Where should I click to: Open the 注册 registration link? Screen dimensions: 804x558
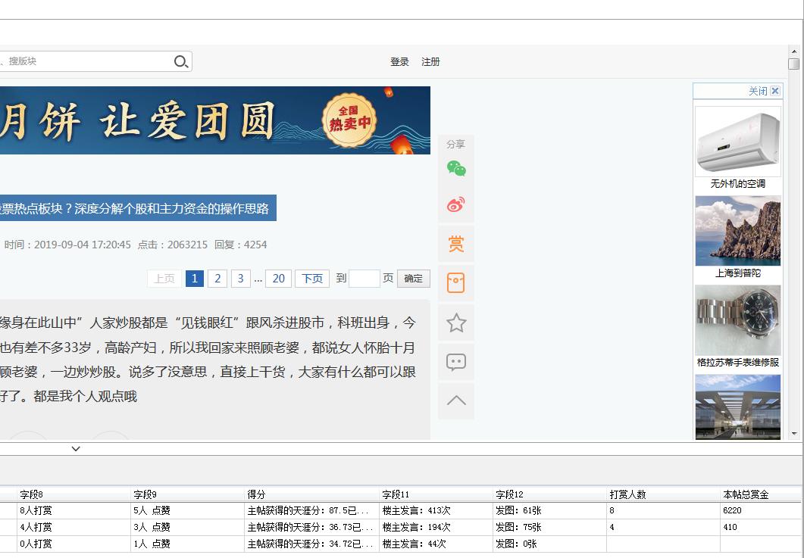[430, 61]
